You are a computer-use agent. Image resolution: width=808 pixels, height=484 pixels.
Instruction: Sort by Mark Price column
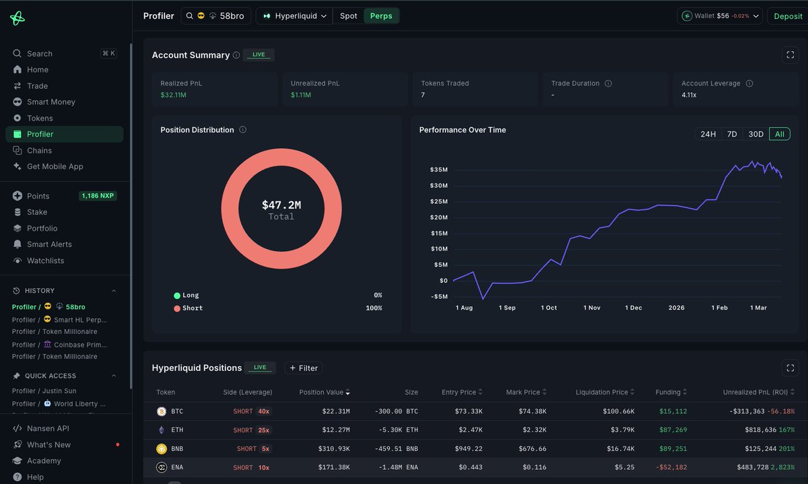click(526, 392)
